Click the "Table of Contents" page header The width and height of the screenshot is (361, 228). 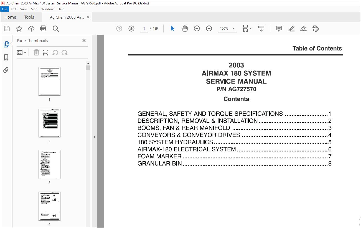pos(317,49)
